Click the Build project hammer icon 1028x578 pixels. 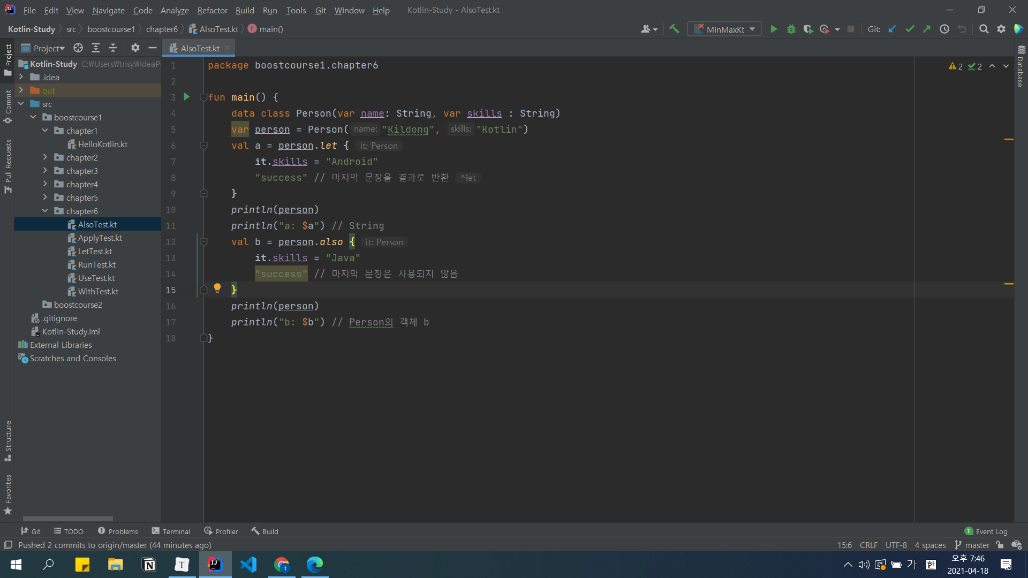pos(674,29)
